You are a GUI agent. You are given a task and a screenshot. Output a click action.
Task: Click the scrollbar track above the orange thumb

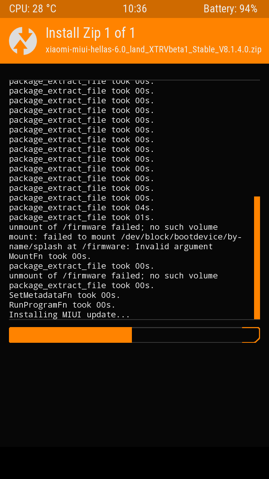click(x=257, y=138)
